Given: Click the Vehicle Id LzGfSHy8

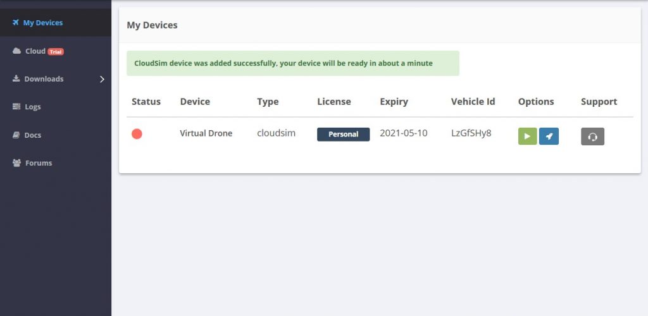Looking at the screenshot, I should 471,133.
